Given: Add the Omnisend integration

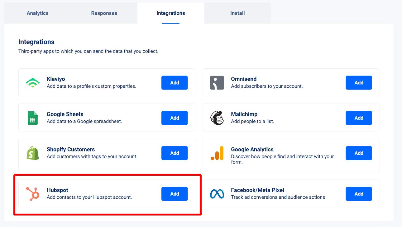Looking at the screenshot, I should 359,83.
